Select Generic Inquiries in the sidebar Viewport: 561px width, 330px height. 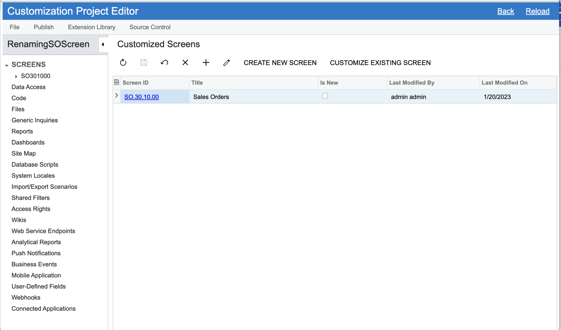(35, 120)
